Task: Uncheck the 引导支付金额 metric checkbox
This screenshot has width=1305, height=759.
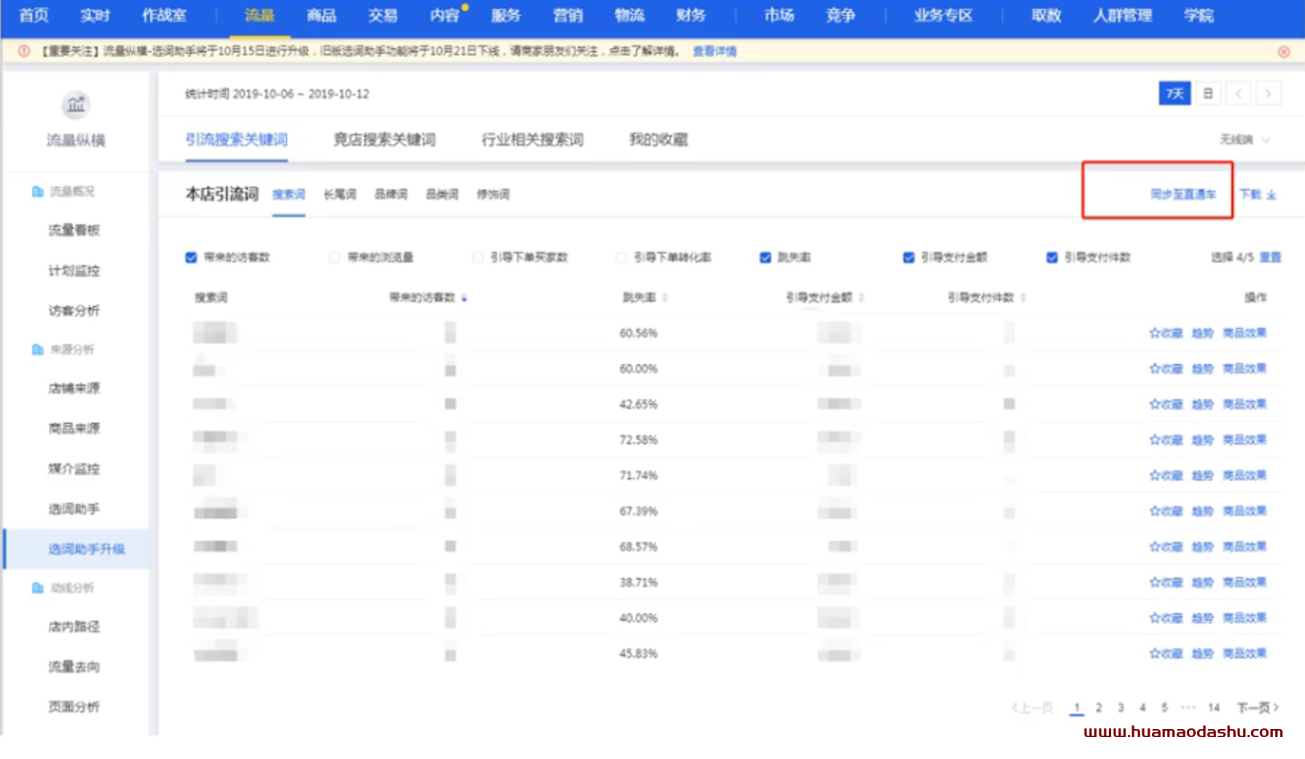Action: point(908,257)
